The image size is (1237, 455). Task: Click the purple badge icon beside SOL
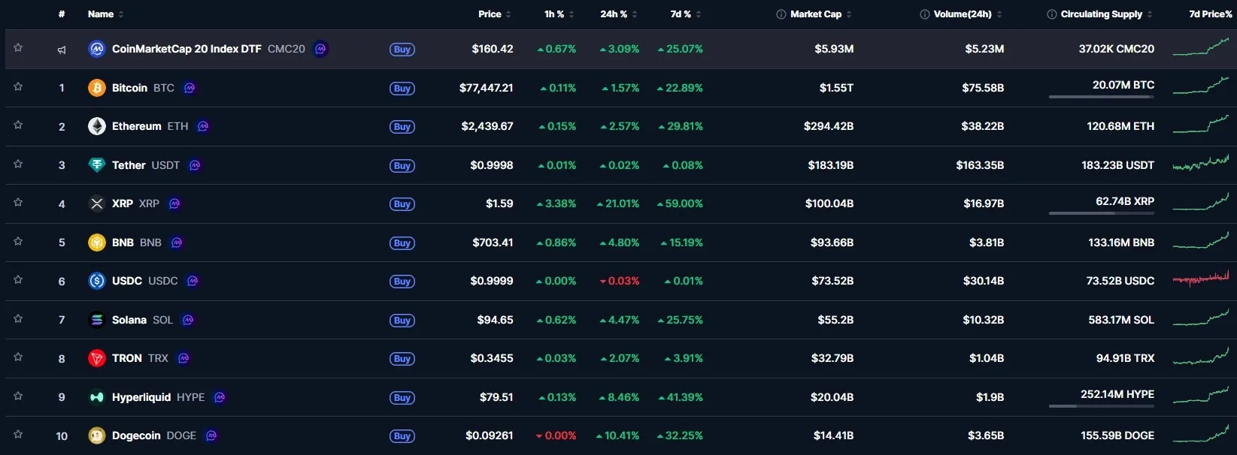(x=188, y=320)
